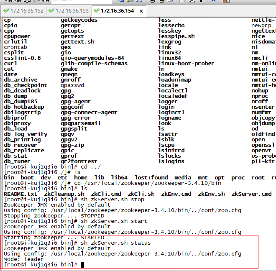Click the 'nsenter' entry

tap(263, 107)
